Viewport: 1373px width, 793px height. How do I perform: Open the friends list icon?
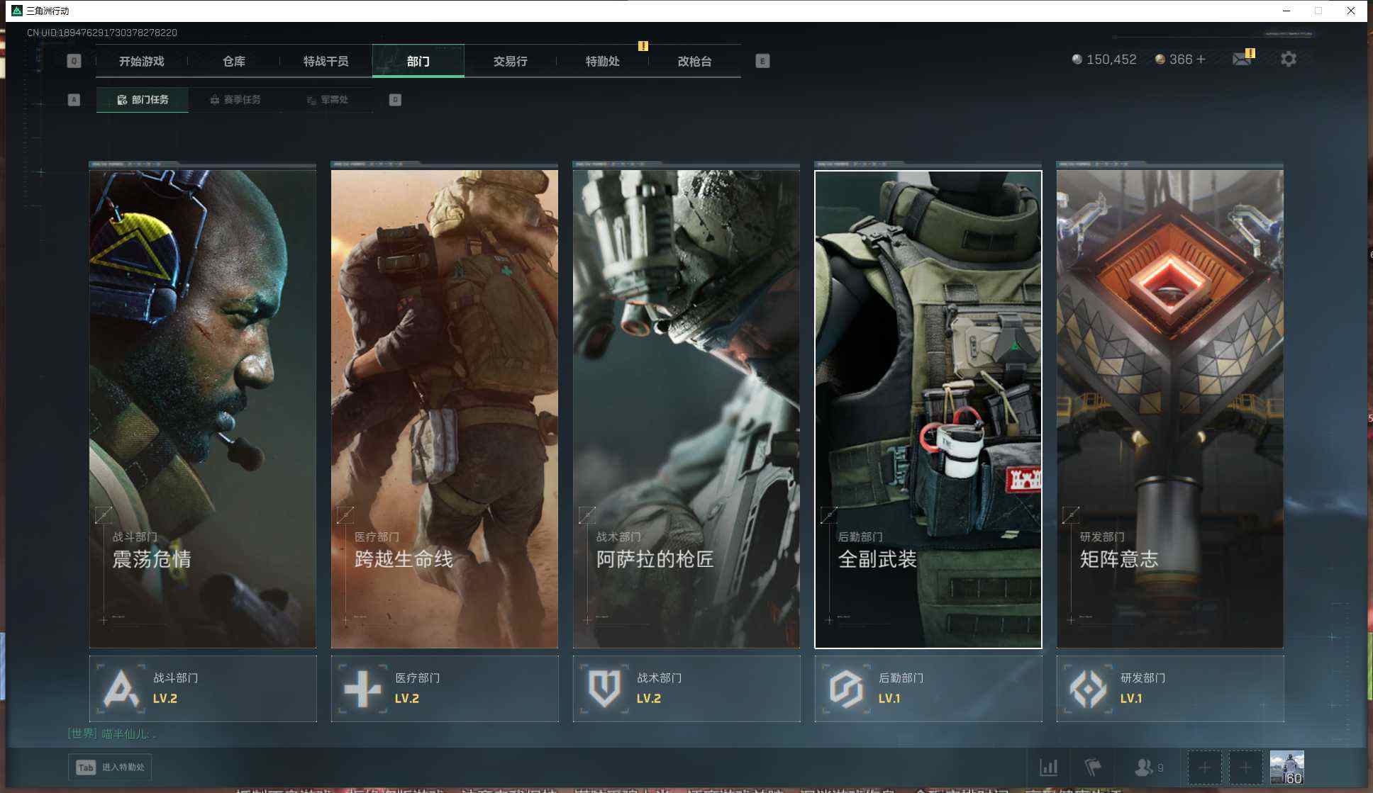click(x=1143, y=767)
